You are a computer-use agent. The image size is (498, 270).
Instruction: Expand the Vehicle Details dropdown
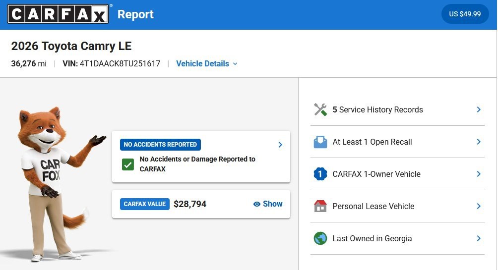click(207, 64)
